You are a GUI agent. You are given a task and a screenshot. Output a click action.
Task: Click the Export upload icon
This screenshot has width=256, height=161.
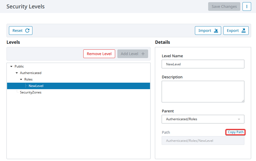point(243,31)
